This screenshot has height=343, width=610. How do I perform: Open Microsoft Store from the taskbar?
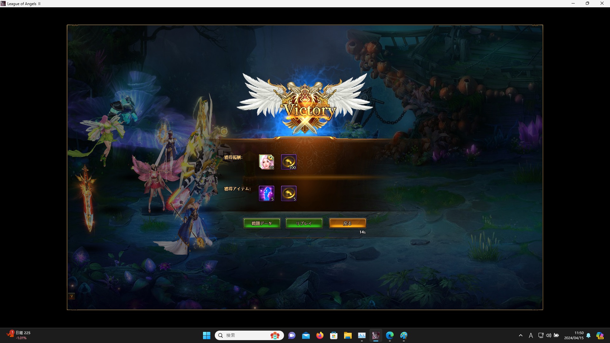pyautogui.click(x=334, y=335)
